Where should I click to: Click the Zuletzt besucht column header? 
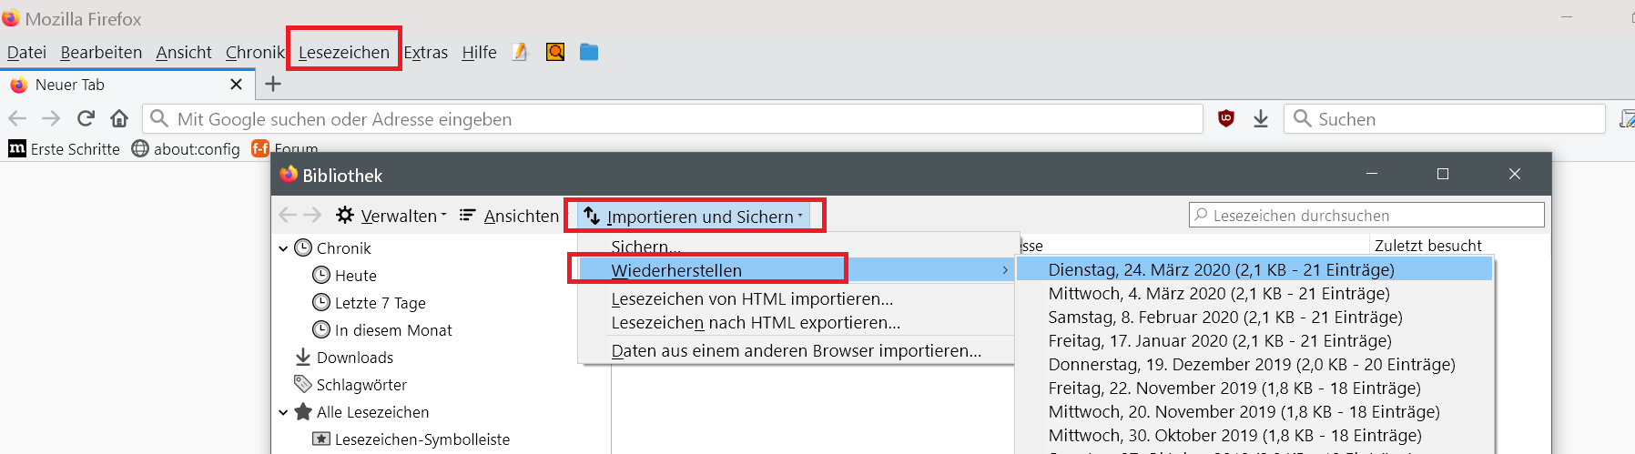tap(1427, 246)
